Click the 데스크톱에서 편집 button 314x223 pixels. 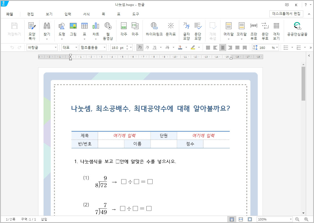287,14
